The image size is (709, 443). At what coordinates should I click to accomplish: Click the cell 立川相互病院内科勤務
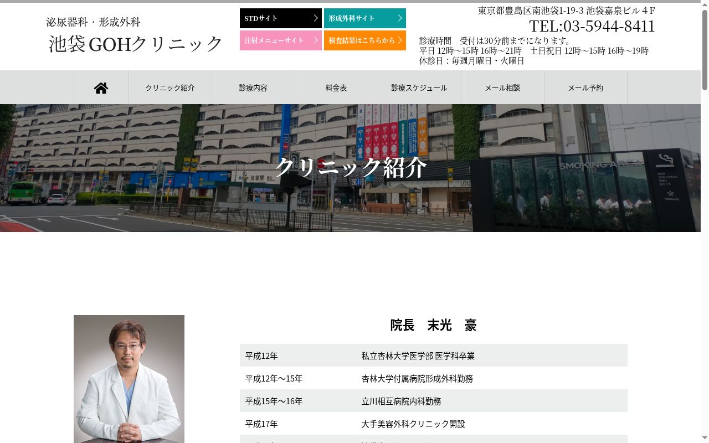point(402,401)
